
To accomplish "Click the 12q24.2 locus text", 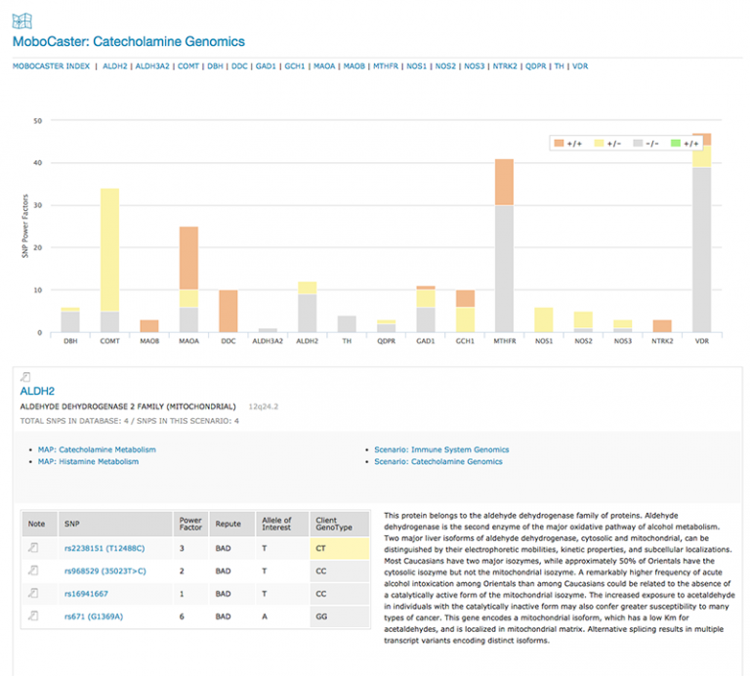I will pyautogui.click(x=263, y=406).
